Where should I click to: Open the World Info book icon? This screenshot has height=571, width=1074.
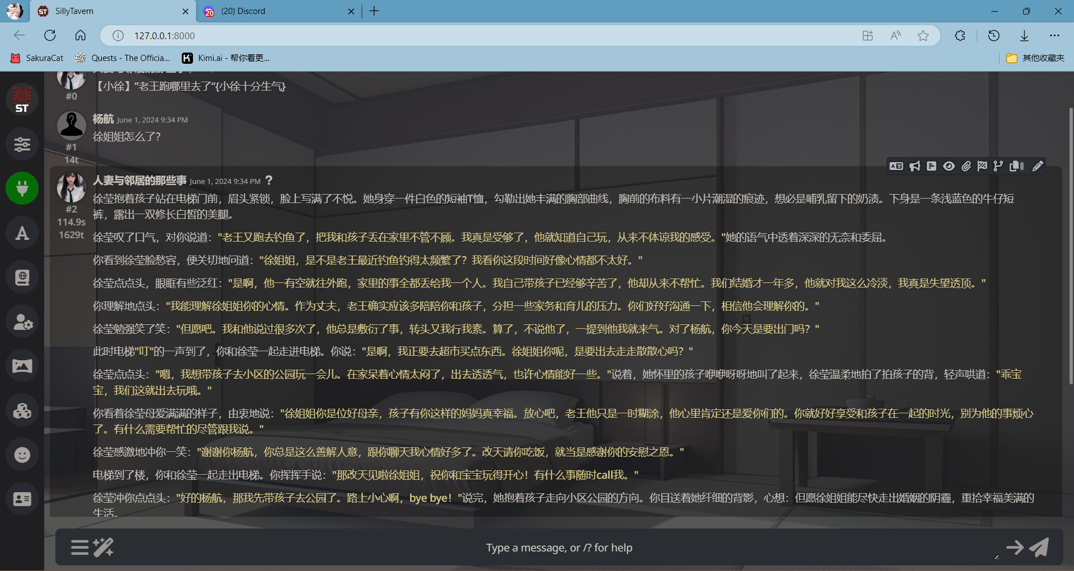click(22, 277)
